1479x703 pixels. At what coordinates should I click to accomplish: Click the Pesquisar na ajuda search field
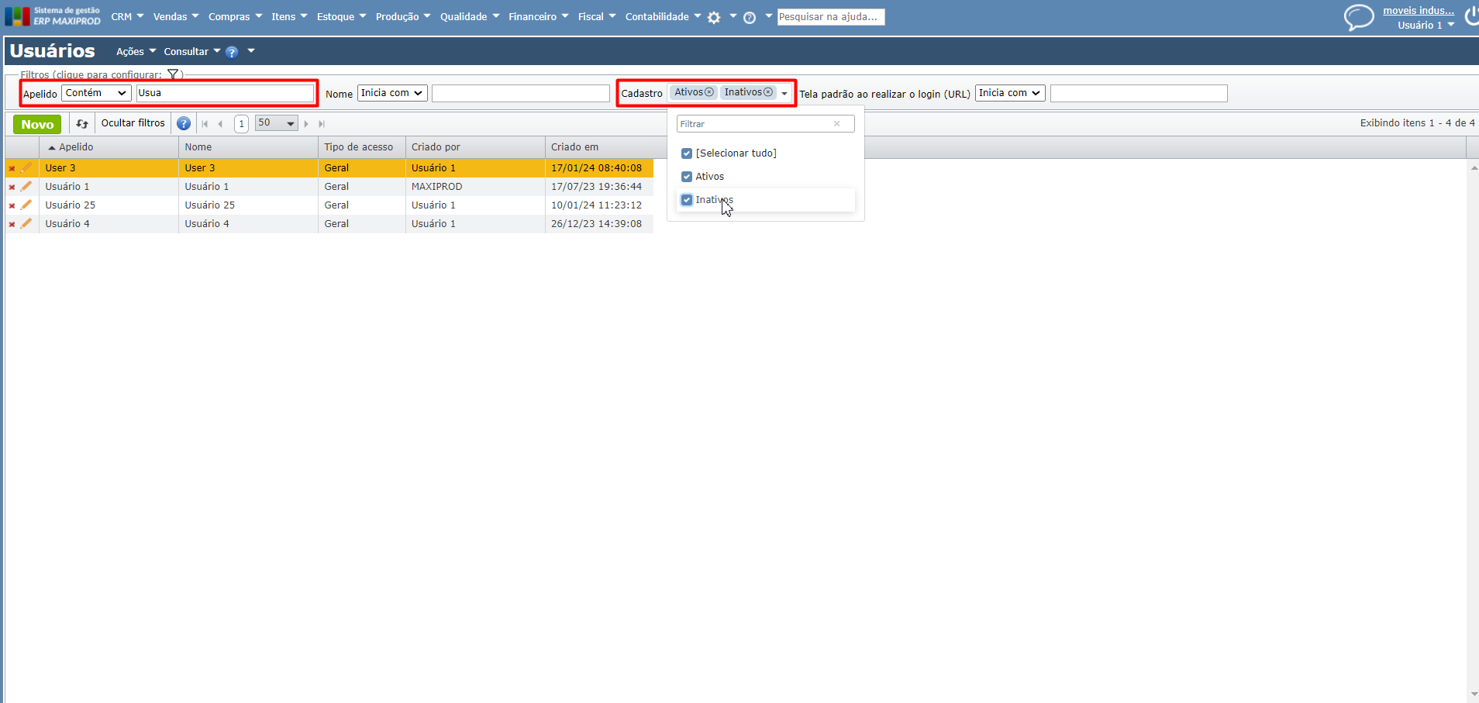coord(830,17)
